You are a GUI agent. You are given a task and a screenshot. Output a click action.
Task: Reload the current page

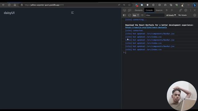pos(9,5)
